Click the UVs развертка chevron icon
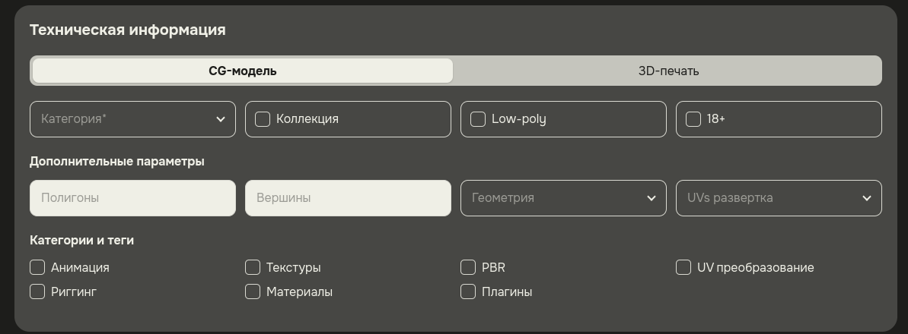 867,198
